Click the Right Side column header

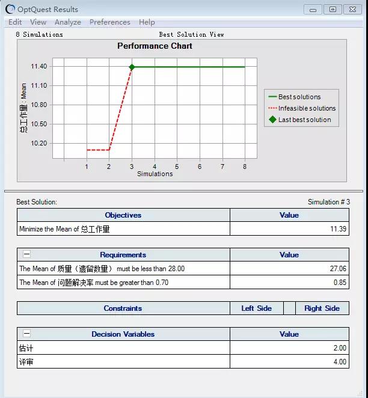tap(322, 308)
